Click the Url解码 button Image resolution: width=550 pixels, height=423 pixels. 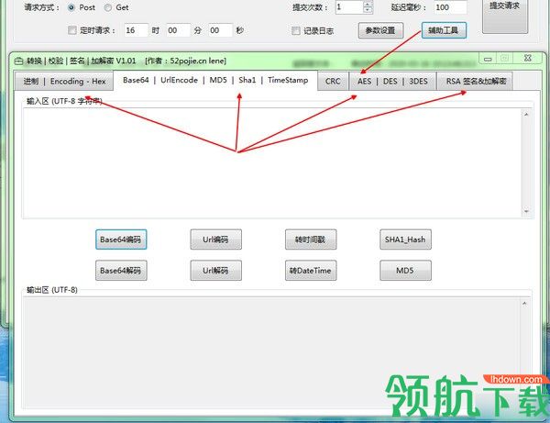(x=215, y=271)
